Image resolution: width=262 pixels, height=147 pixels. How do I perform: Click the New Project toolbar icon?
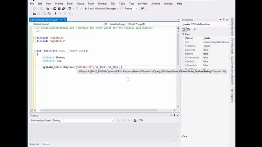48,9
